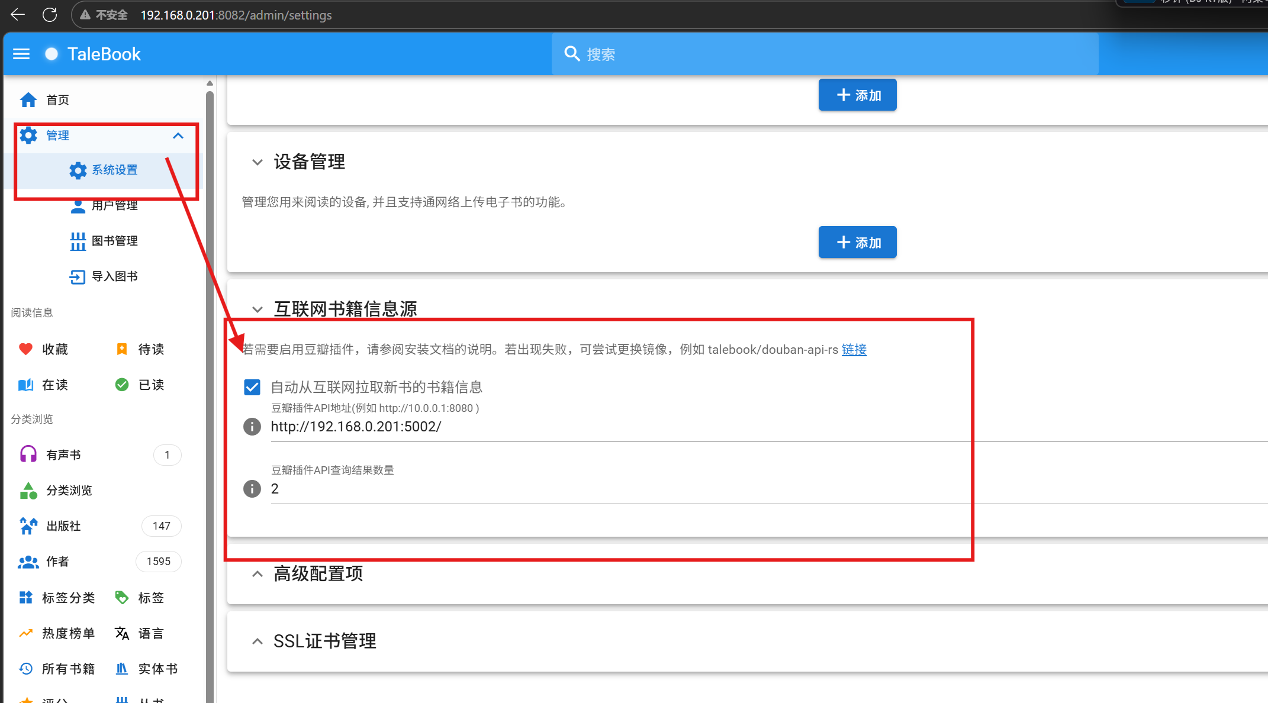1268x703 pixels.
Task: Click the 导入图书 import icon
Action: click(x=78, y=276)
